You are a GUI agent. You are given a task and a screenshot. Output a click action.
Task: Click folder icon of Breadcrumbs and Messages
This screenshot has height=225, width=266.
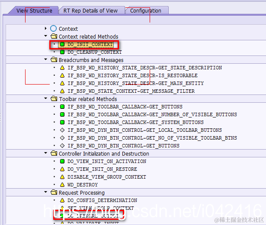(54, 60)
